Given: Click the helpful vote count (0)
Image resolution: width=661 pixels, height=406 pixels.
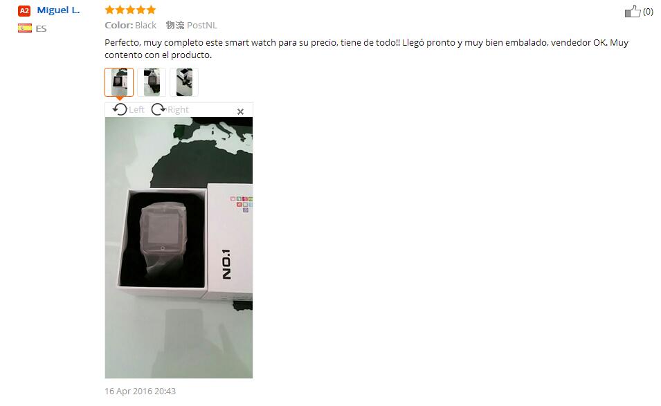Looking at the screenshot, I should pyautogui.click(x=648, y=12).
